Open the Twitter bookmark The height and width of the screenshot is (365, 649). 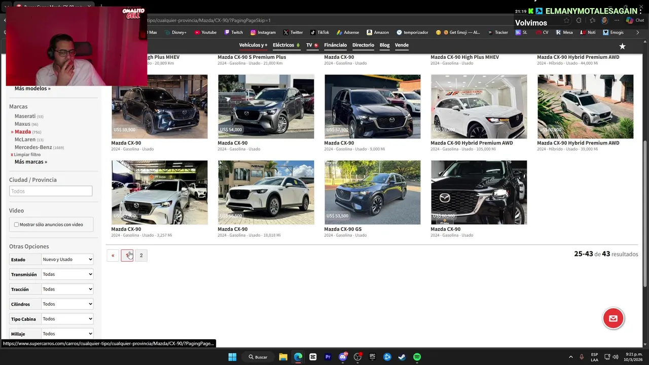(x=293, y=32)
